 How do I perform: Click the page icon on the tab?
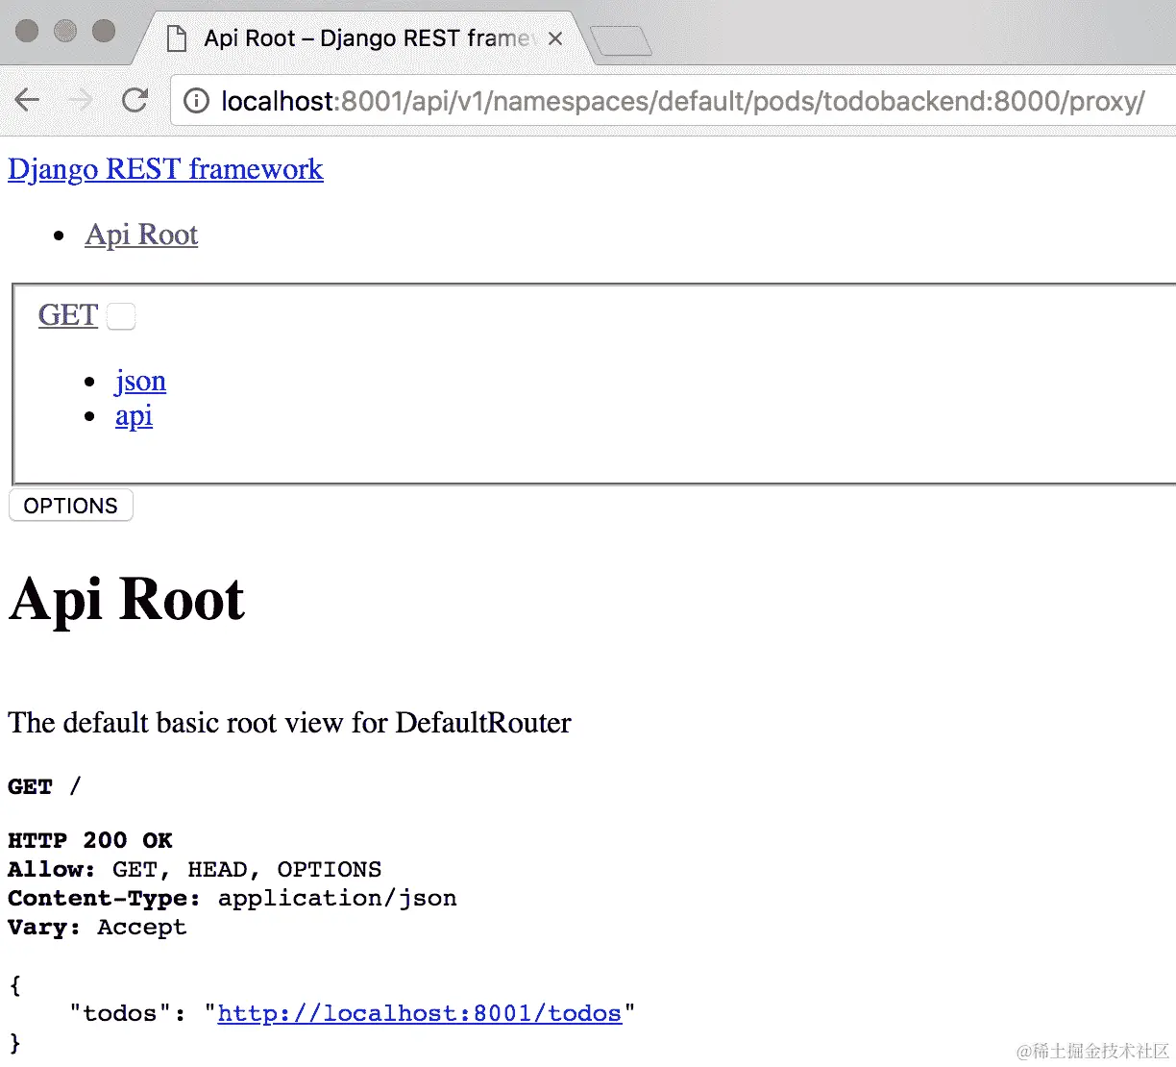[x=177, y=38]
